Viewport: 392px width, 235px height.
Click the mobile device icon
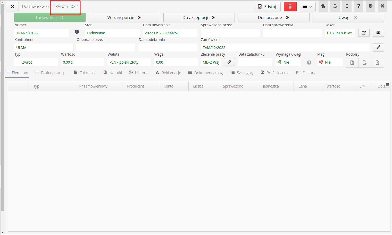click(x=347, y=6)
